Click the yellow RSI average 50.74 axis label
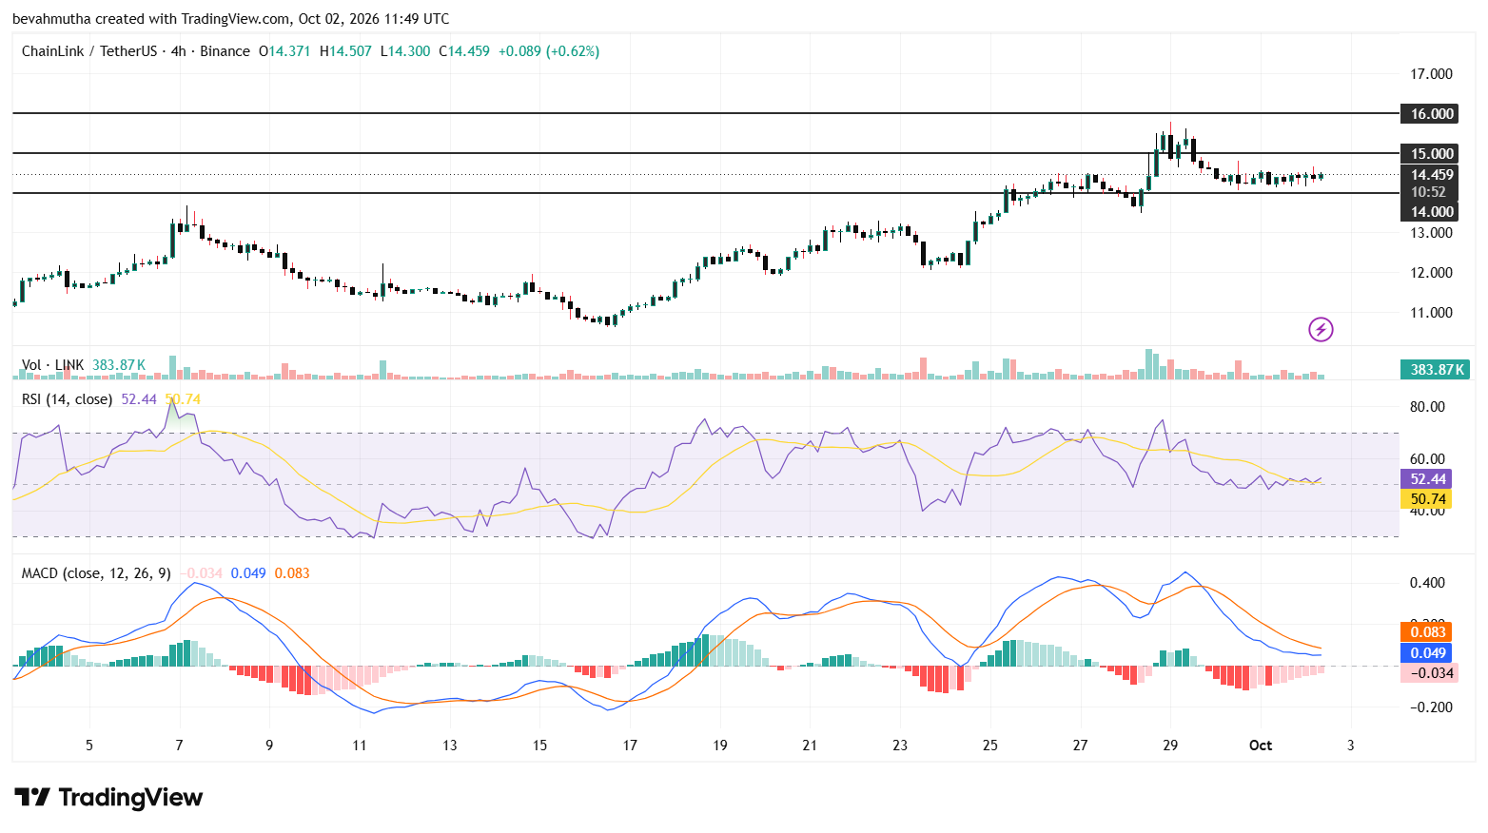This screenshot has height=833, width=1488. click(1426, 499)
